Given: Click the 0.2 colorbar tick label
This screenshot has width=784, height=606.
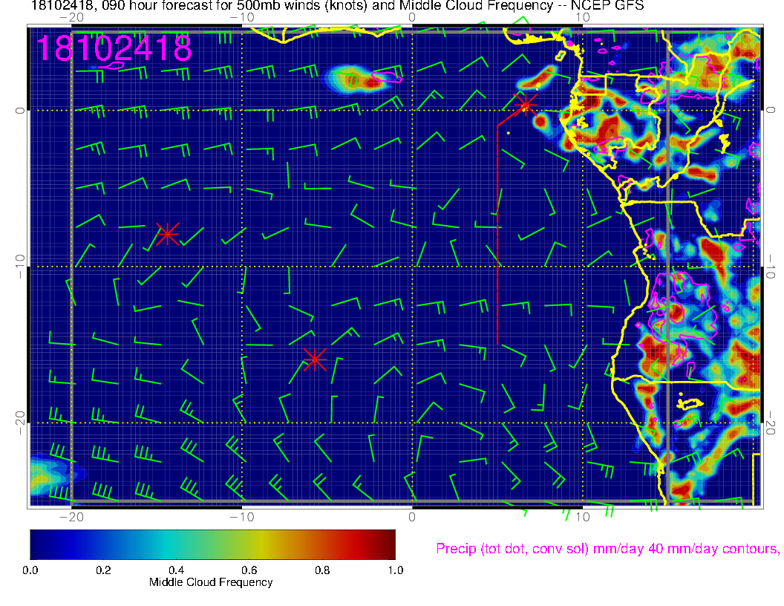Looking at the screenshot, I should (x=103, y=570).
